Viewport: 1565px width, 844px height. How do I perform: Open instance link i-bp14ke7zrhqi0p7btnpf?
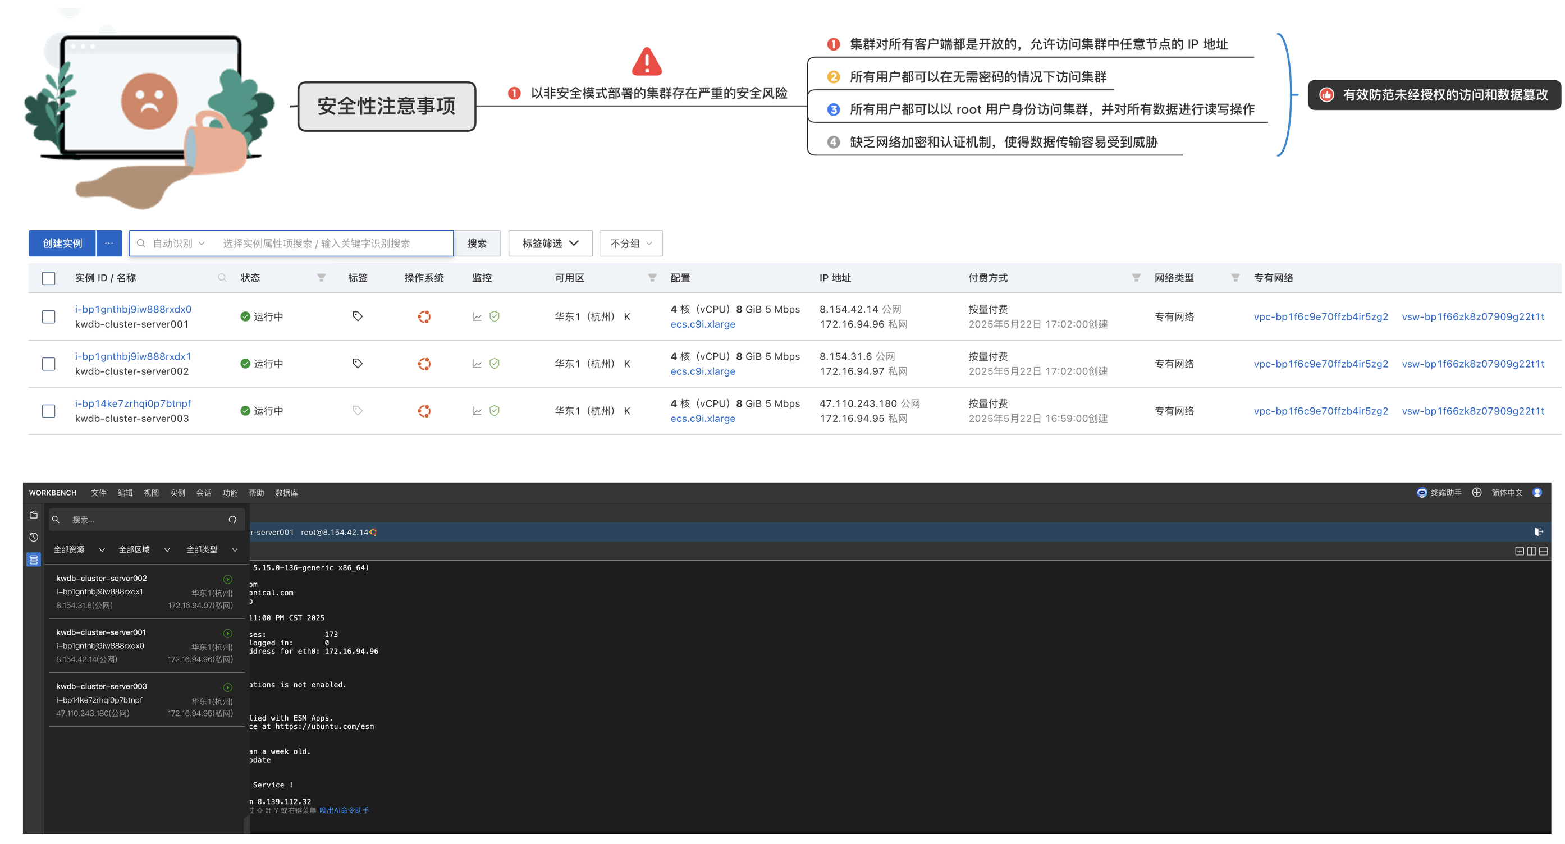[x=132, y=403]
